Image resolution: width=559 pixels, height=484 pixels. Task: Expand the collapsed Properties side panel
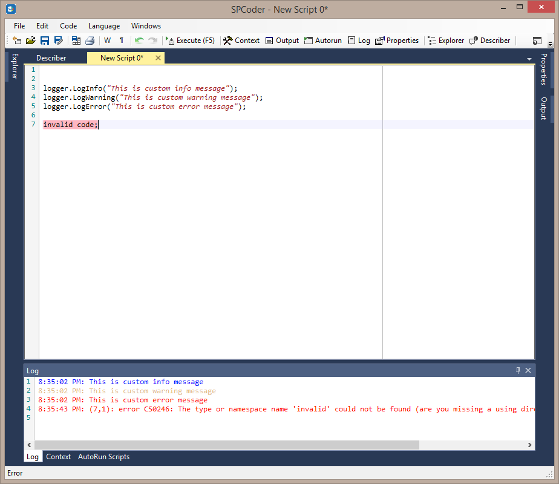544,69
